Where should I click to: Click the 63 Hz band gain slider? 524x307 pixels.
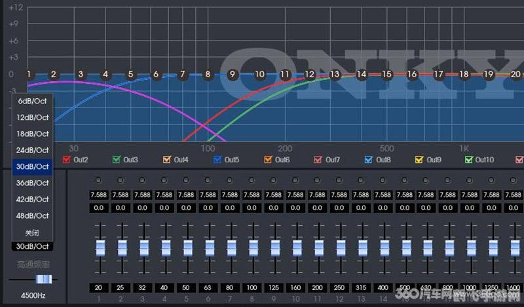tap(209, 248)
